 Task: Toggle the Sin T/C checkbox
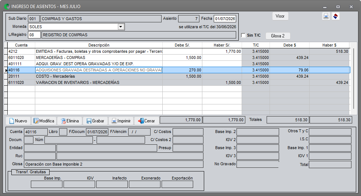click(x=243, y=36)
